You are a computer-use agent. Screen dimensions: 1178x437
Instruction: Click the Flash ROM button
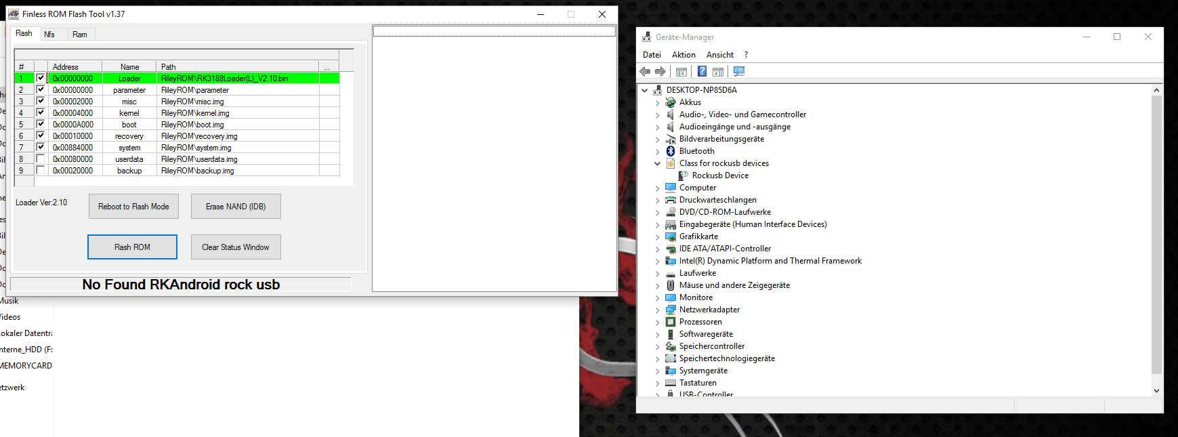132,247
